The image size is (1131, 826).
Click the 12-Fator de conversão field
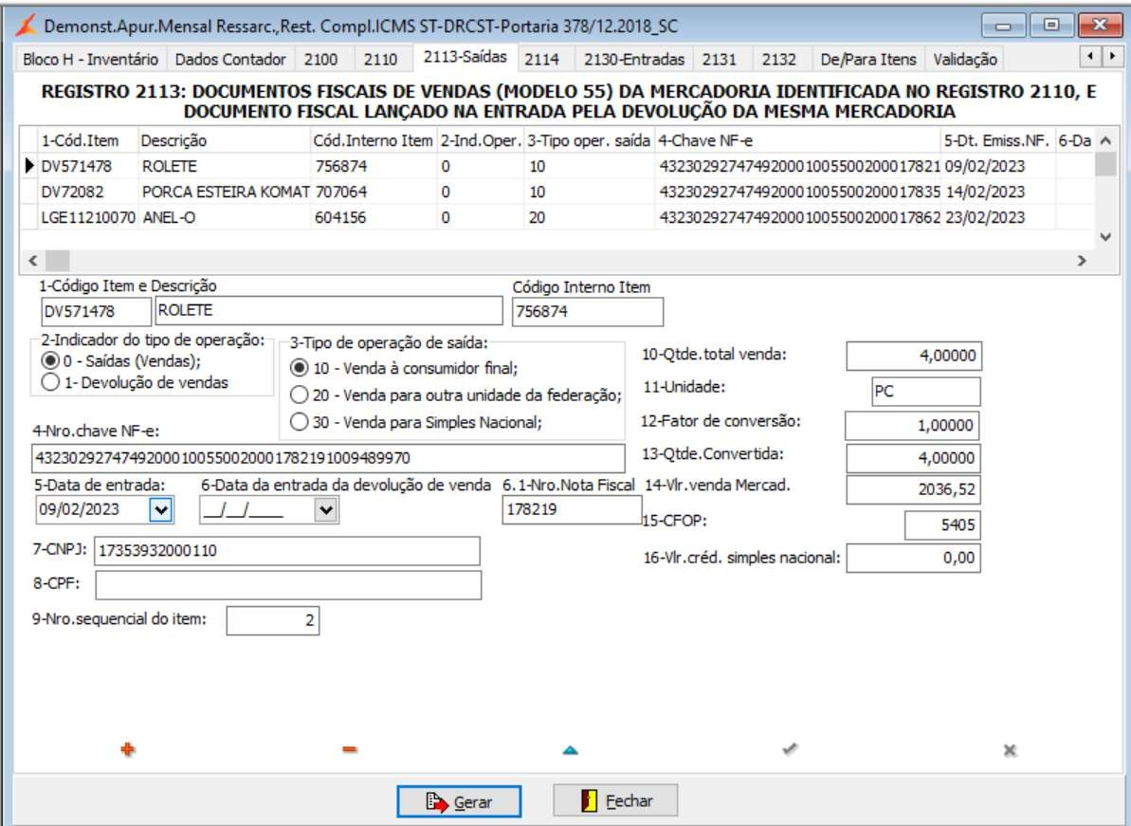(912, 426)
